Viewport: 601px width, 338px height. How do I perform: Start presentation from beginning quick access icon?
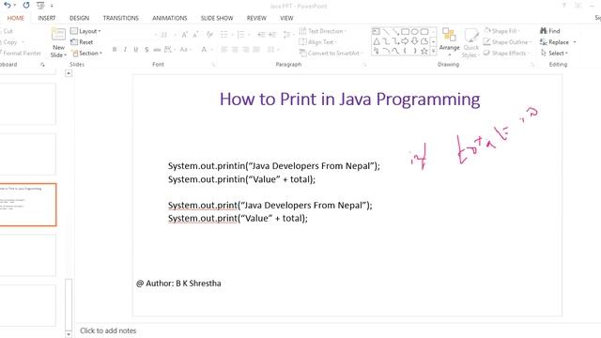tap(40, 6)
